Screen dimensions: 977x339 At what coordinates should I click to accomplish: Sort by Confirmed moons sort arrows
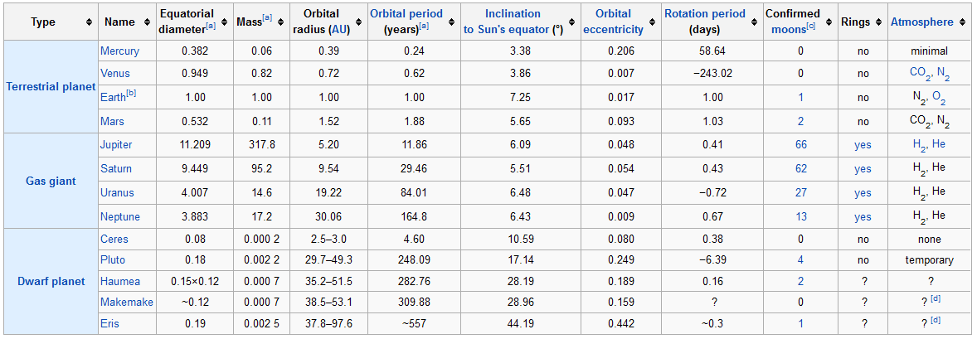pyautogui.click(x=827, y=22)
